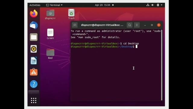This screenshot has height=109, width=193.
Task: Open LibreOffice Writer from the dock
Action: tap(33, 61)
